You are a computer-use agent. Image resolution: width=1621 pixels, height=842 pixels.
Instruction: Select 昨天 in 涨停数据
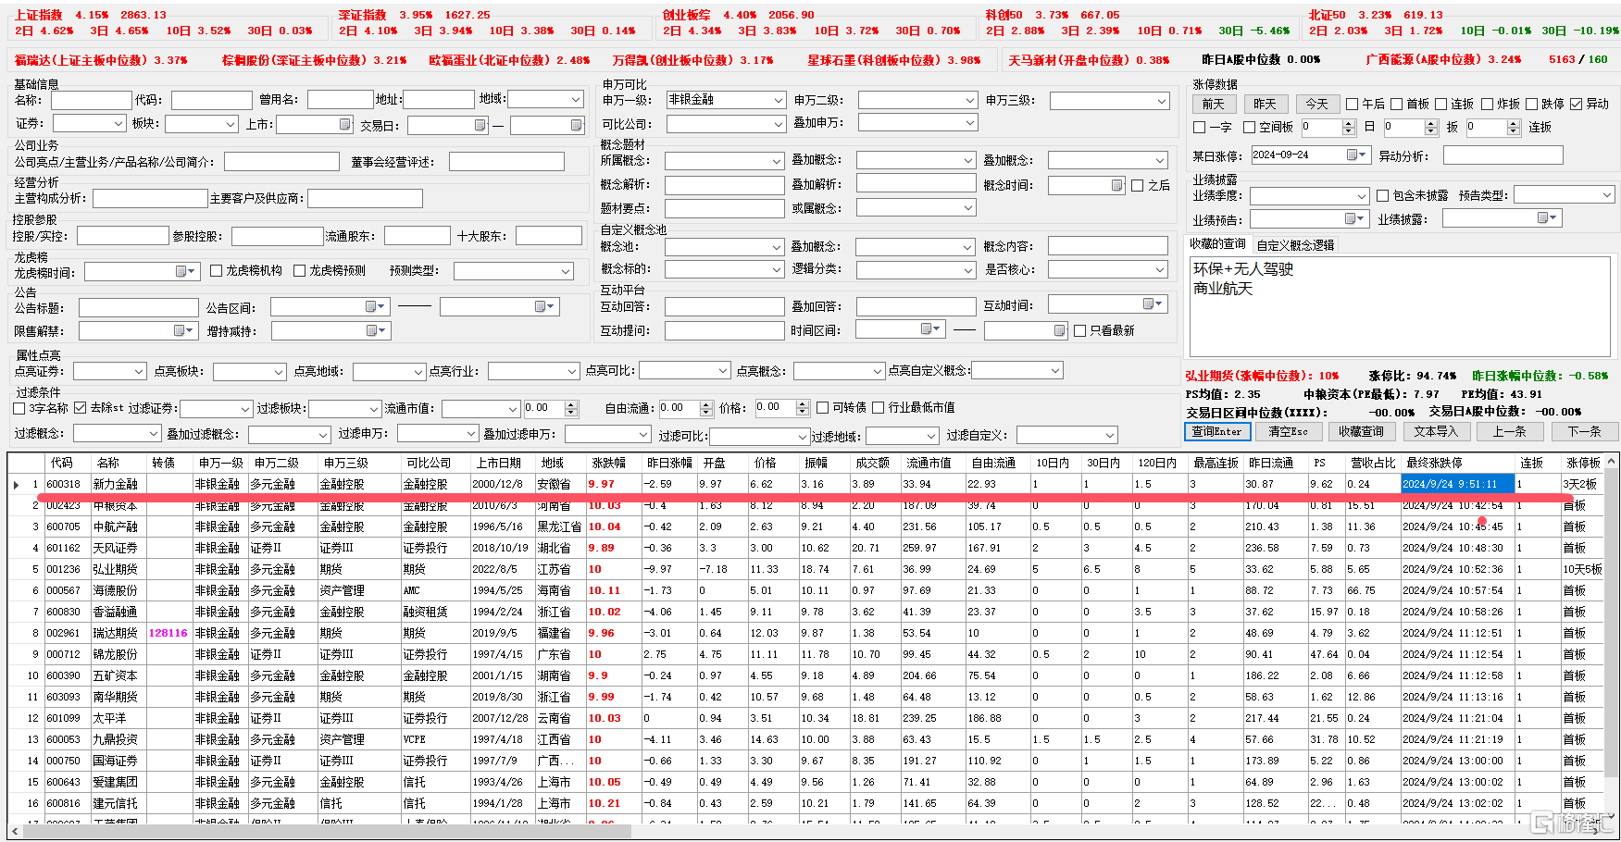(x=1266, y=104)
